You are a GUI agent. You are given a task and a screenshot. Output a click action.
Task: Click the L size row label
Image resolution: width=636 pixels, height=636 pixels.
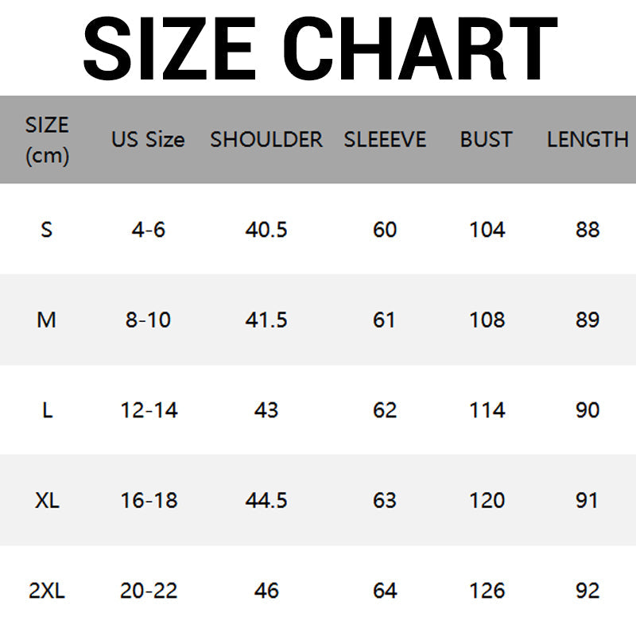(47, 410)
